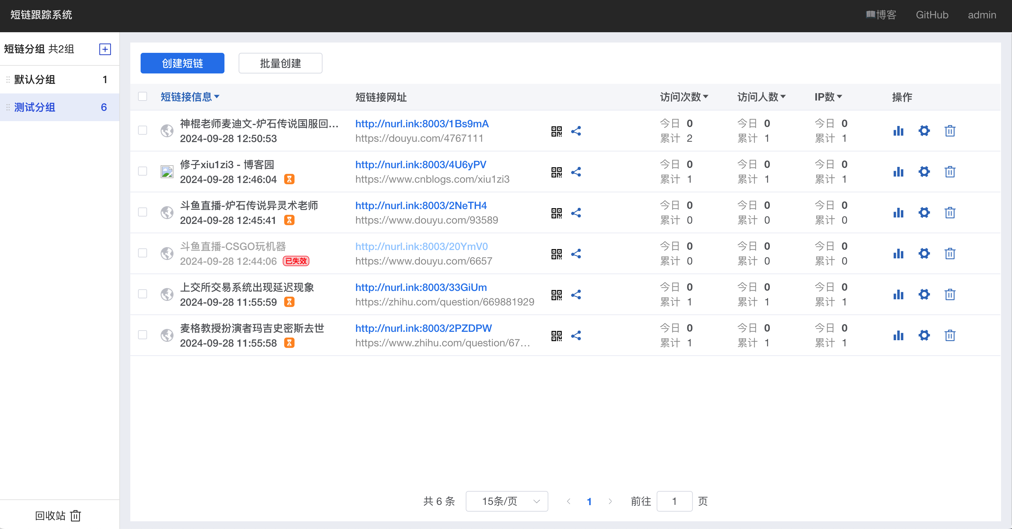Check the 斗鱼直播-炉石传说异灵术老师 row checkbox
Viewport: 1012px width, 529px height.
tap(143, 212)
